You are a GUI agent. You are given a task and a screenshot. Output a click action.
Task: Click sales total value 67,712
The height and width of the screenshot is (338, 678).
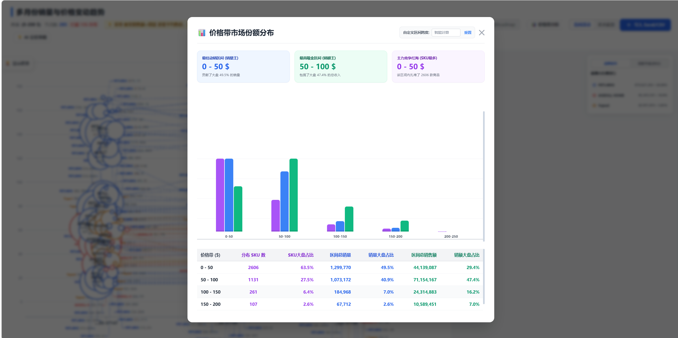pos(344,304)
